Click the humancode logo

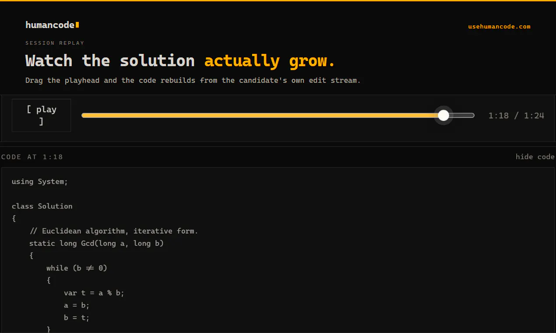[52, 25]
